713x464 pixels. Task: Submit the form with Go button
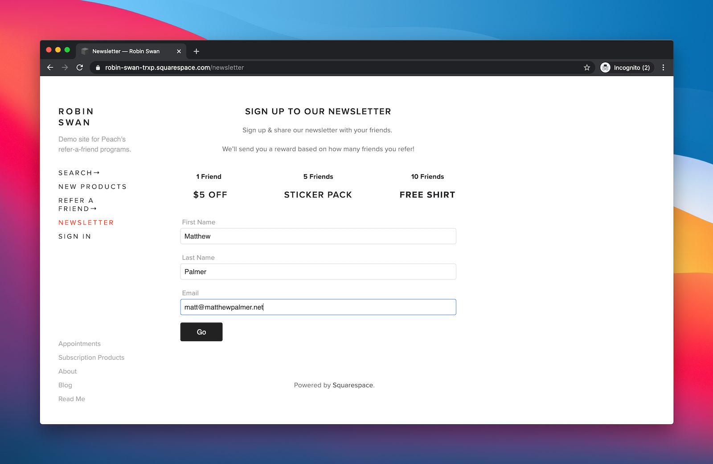pos(201,332)
